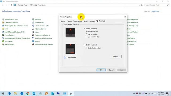Open Ease of Access Center icon

(33, 26)
